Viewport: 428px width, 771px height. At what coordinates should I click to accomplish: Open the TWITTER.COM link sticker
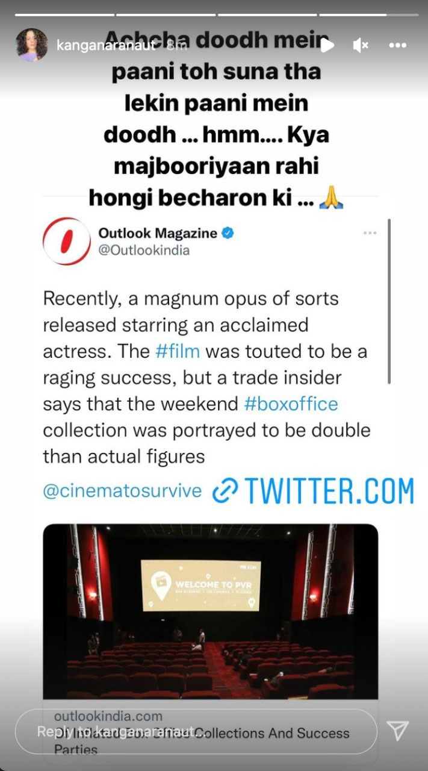(x=314, y=491)
